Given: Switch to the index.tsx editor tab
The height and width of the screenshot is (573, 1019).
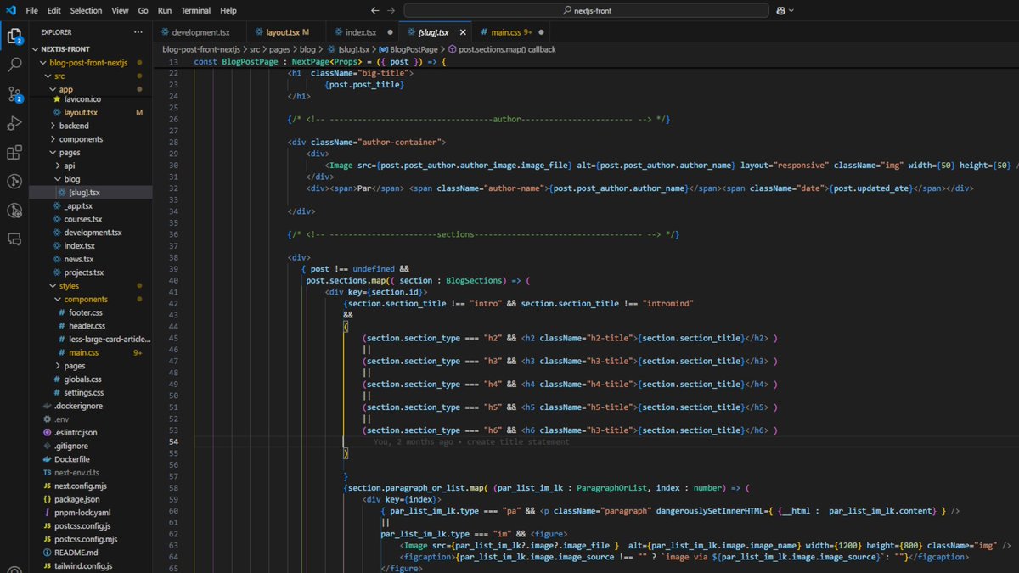Looking at the screenshot, I should click(x=360, y=31).
